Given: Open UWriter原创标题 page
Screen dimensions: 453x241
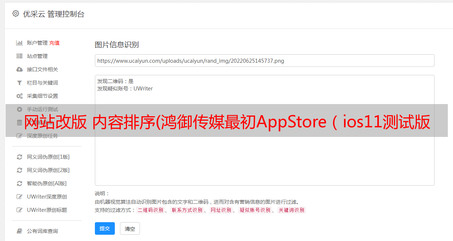Looking at the screenshot, I should (47, 210).
